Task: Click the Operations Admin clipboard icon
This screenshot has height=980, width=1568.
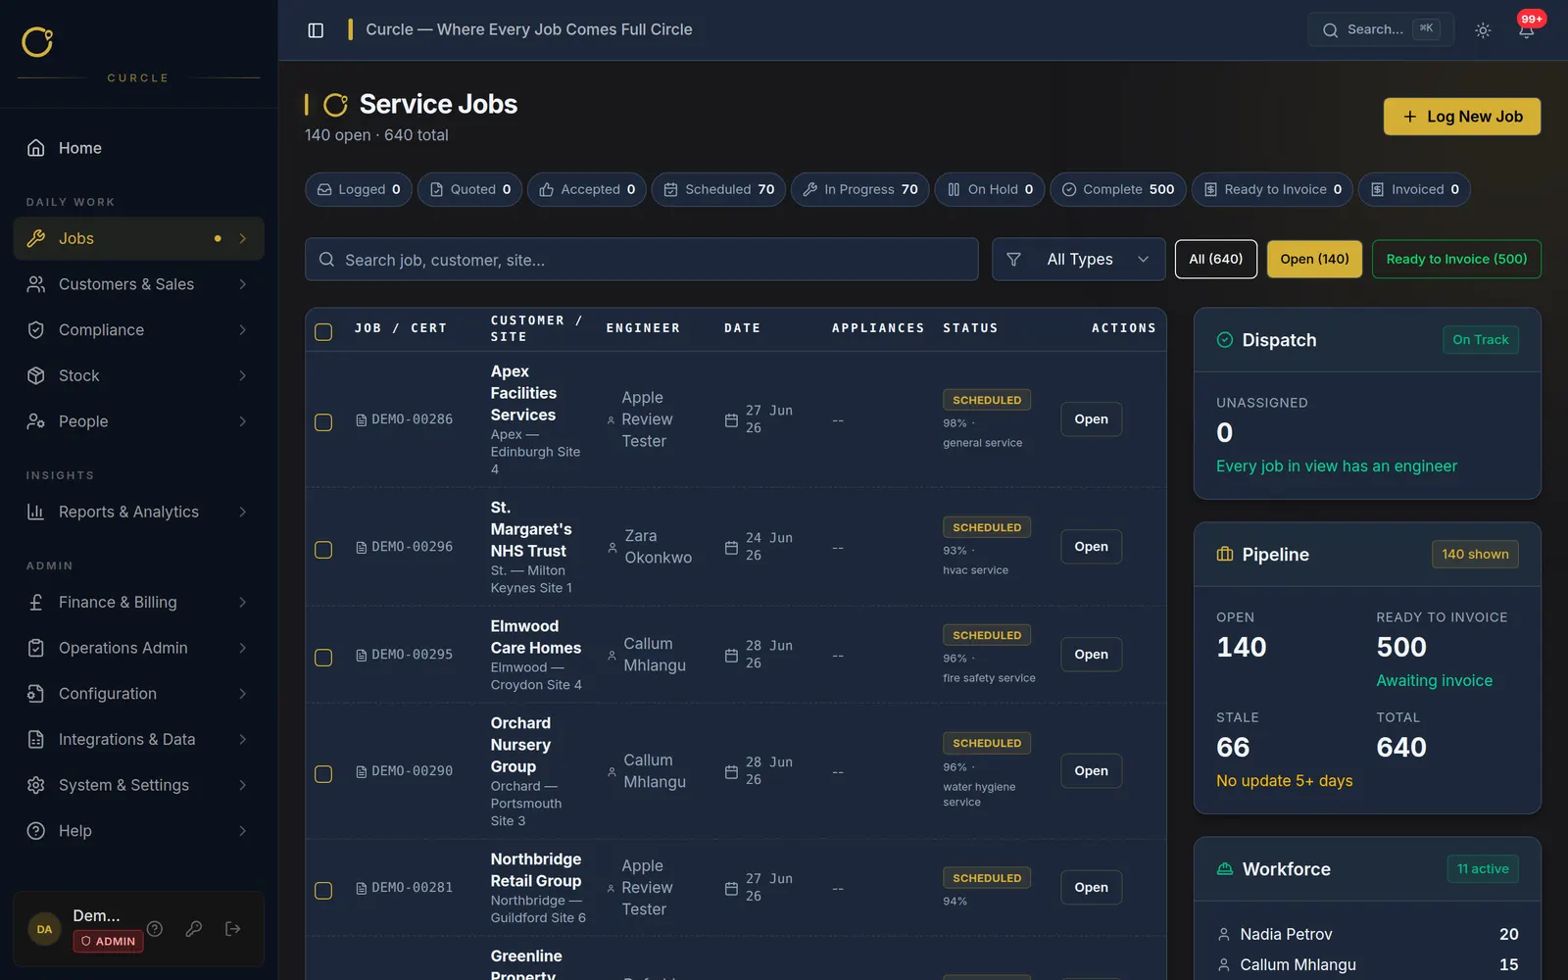Action: [36, 648]
